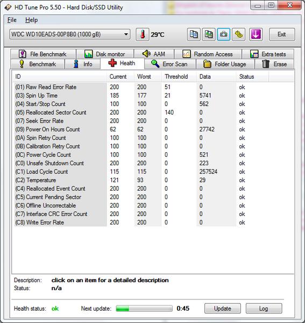The height and width of the screenshot is (323, 305).
Task: Select the Power Cycle Count row
Action: coord(142,155)
